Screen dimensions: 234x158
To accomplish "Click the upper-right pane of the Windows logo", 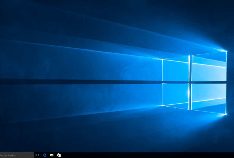I will (x=209, y=66).
